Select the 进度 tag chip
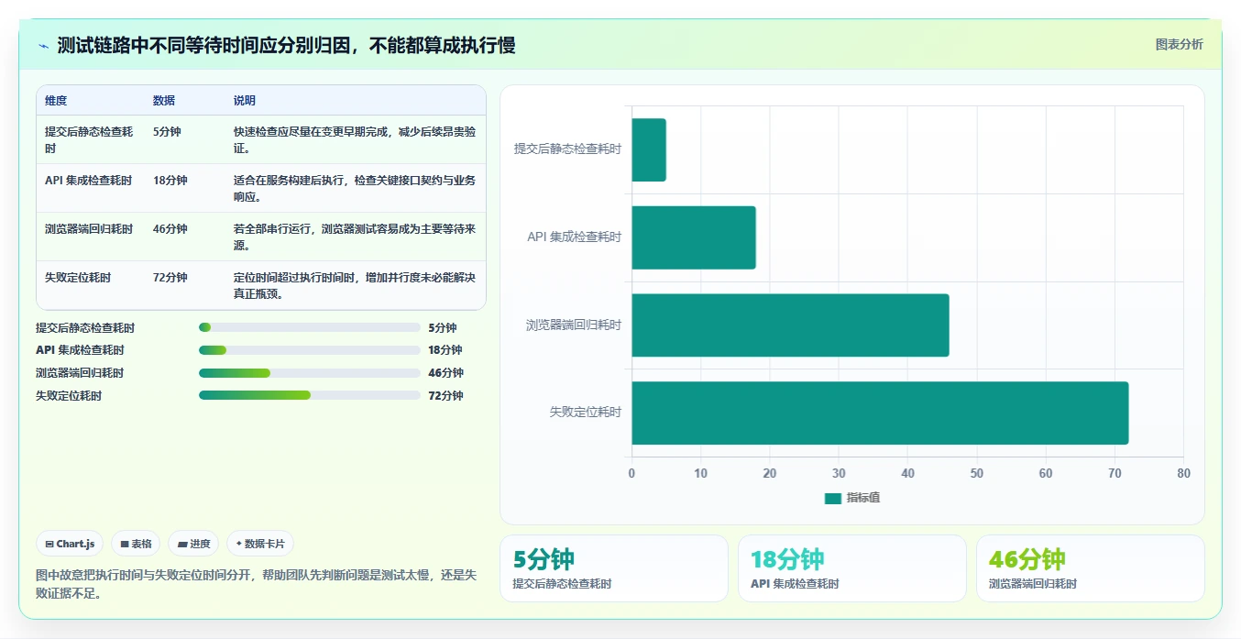 pyautogui.click(x=193, y=544)
